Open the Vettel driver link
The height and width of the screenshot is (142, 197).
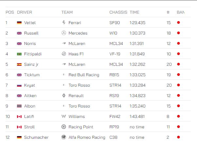[x=30, y=23]
